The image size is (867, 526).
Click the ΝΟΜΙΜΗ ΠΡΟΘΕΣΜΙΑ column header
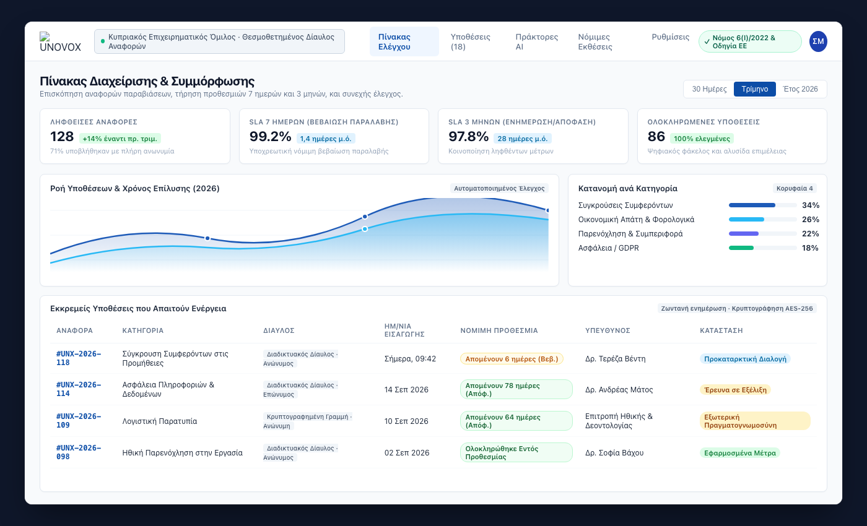(x=499, y=330)
